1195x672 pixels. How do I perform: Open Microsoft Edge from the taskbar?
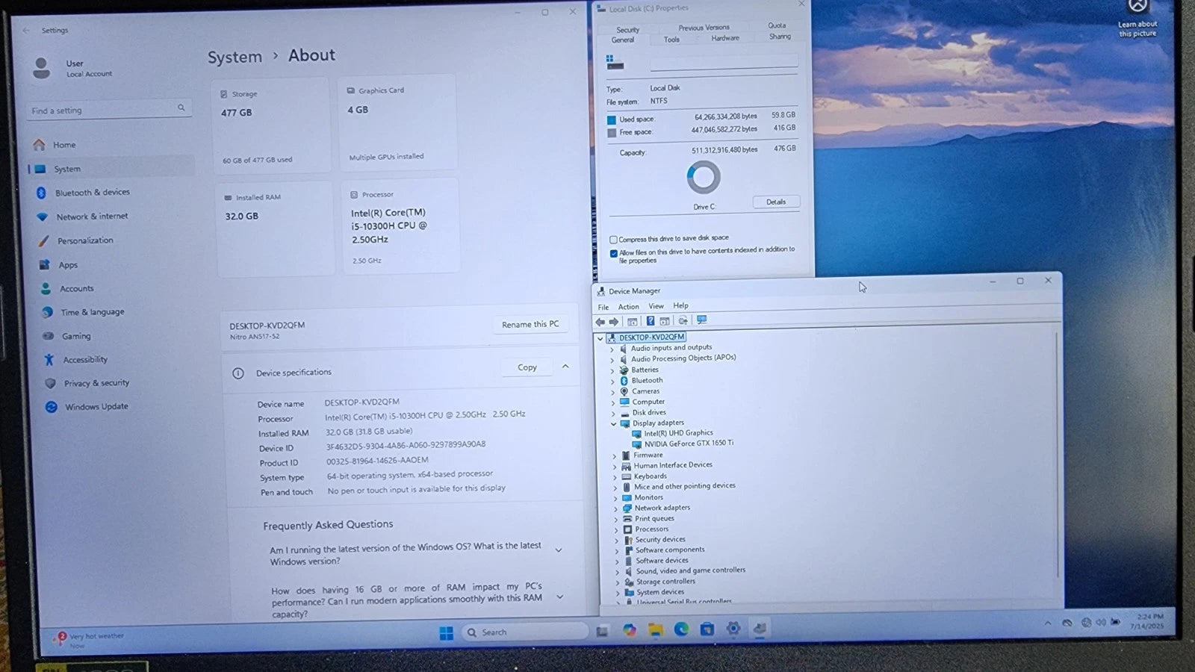point(681,629)
